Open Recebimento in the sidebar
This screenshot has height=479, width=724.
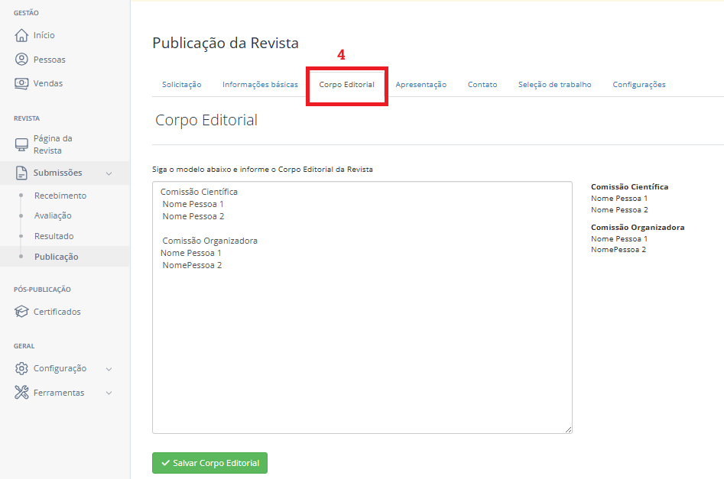coord(60,196)
